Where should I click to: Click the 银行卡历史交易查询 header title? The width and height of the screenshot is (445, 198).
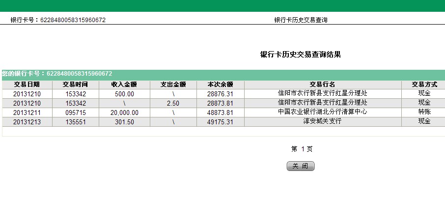(301, 20)
